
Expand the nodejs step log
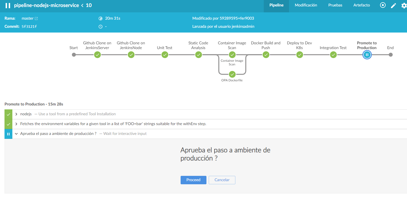16,114
